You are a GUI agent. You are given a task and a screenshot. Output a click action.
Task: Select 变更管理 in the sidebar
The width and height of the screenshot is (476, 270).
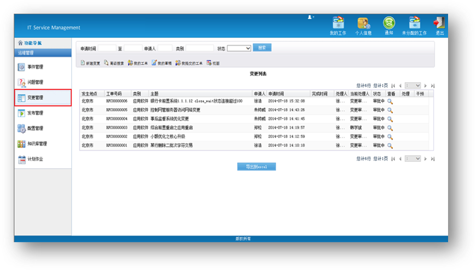click(x=35, y=98)
